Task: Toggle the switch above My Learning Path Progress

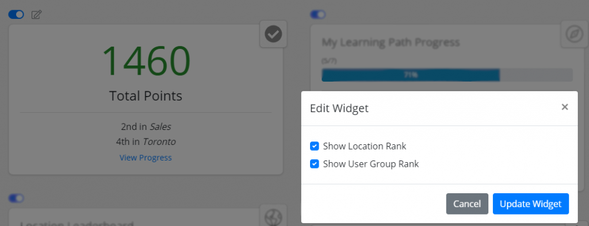Action: click(x=318, y=14)
